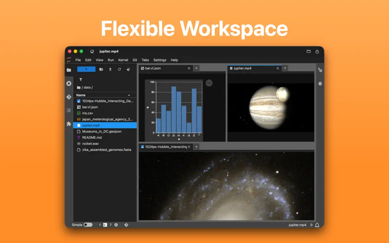Click the 0 notifications count in status bar

click(x=311, y=225)
